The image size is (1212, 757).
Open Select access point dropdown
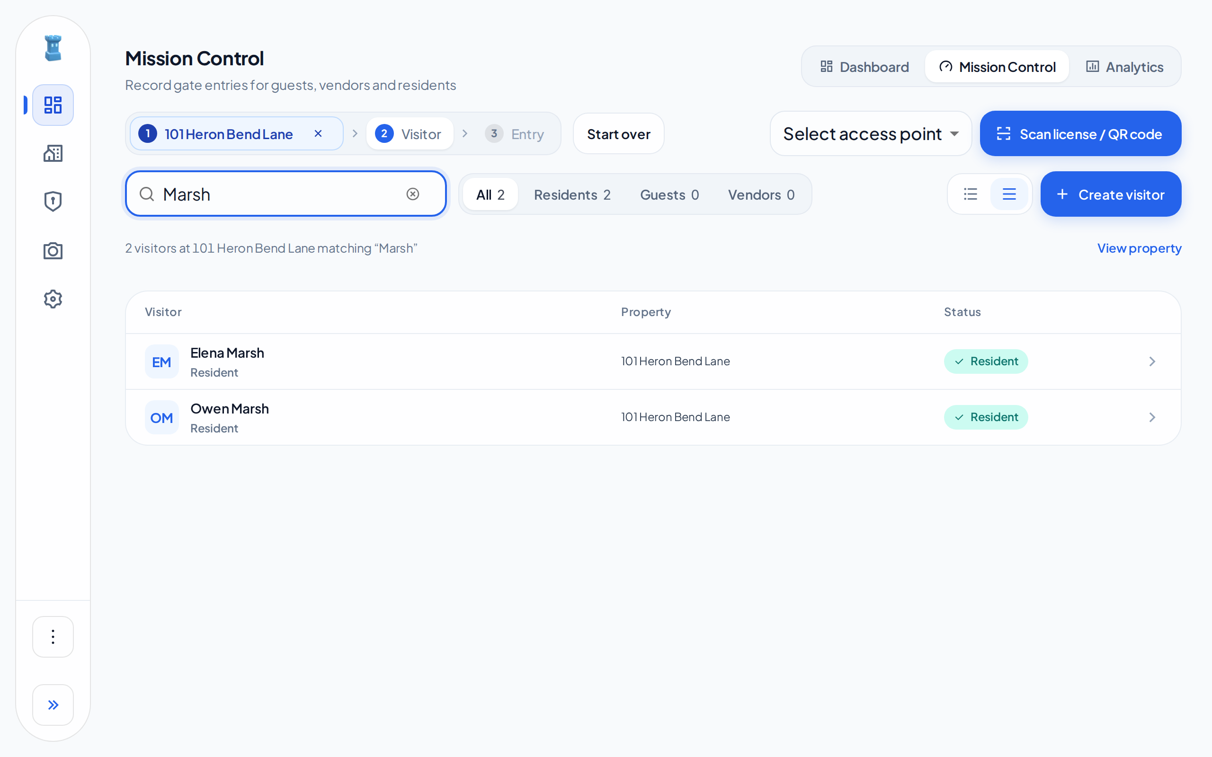pyautogui.click(x=871, y=134)
